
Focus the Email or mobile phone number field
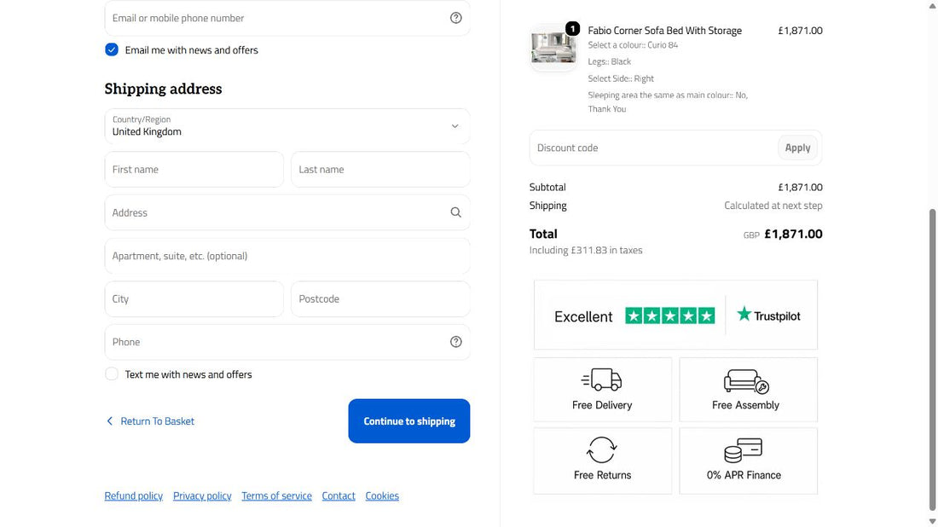[x=287, y=18]
